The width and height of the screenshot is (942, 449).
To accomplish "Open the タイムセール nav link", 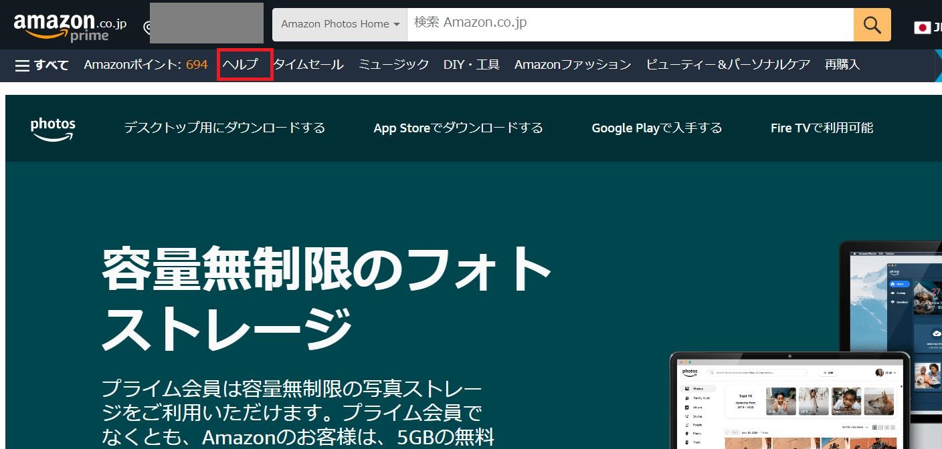I will tap(308, 65).
